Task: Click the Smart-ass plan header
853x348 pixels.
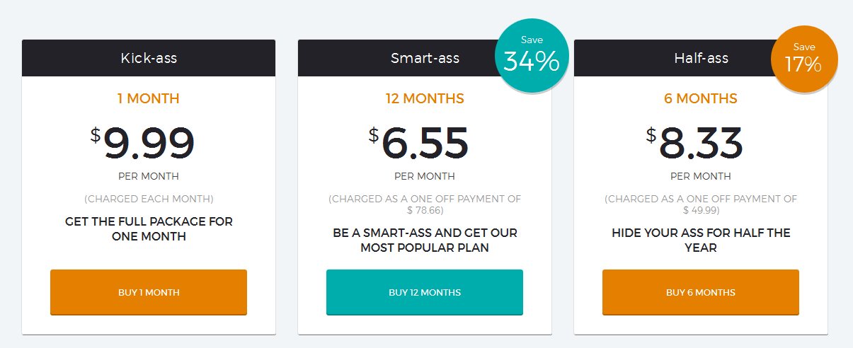Action: (x=425, y=58)
